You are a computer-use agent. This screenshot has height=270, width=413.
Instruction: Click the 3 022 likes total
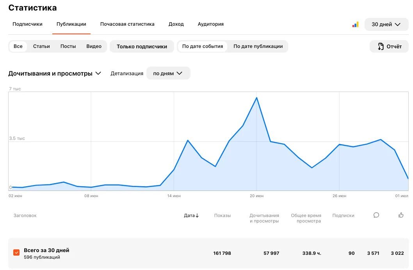tap(397, 253)
